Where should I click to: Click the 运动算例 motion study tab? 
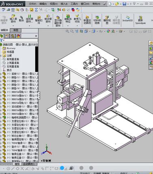coord(28,164)
